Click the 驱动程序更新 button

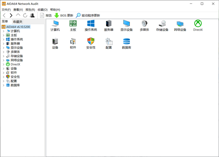88,15
